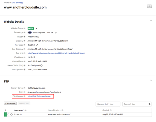Open the website test link URL

click(56, 53)
